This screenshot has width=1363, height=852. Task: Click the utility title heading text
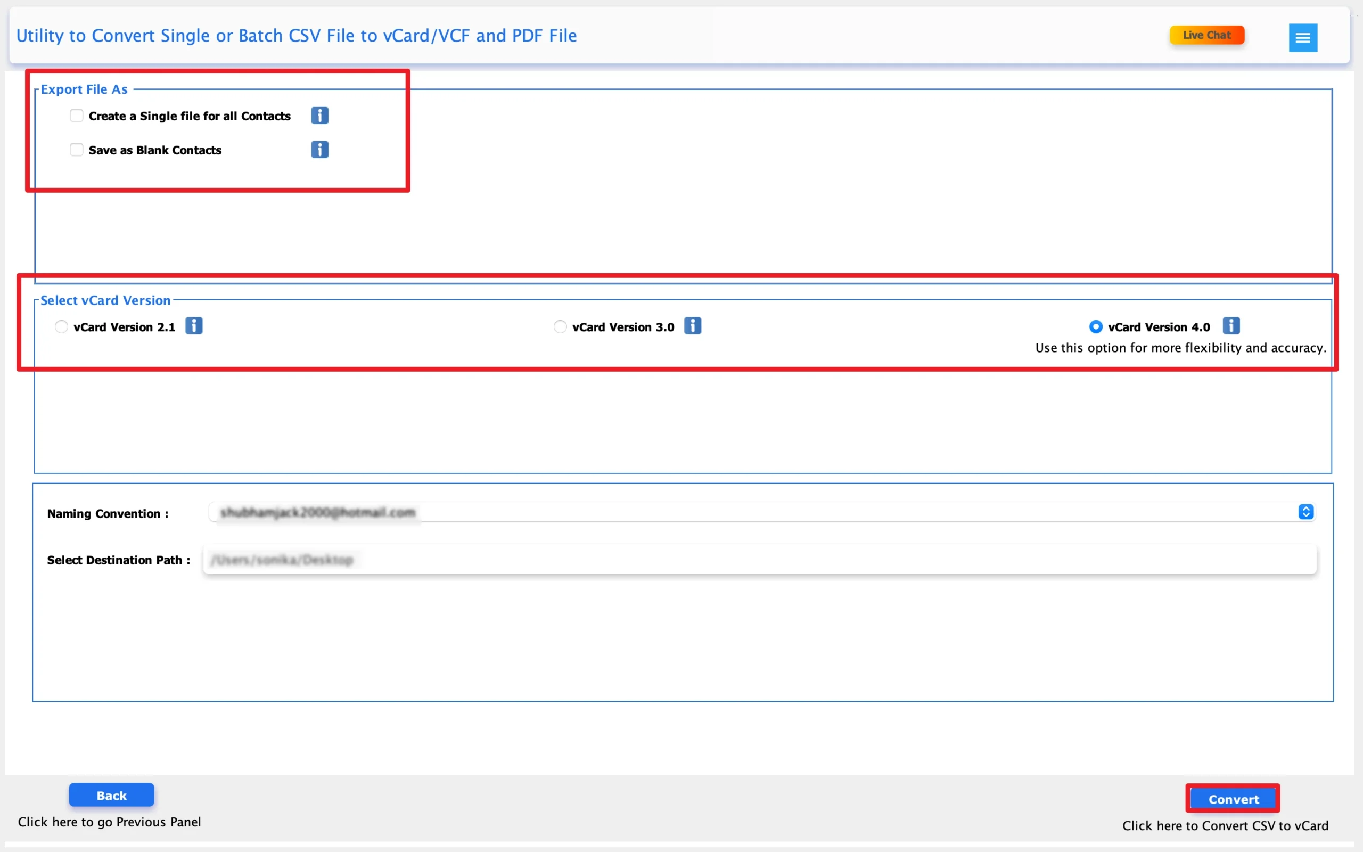(x=296, y=36)
